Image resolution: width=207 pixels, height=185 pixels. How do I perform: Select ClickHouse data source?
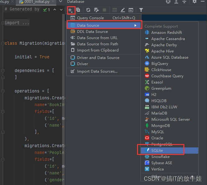coord(170,70)
